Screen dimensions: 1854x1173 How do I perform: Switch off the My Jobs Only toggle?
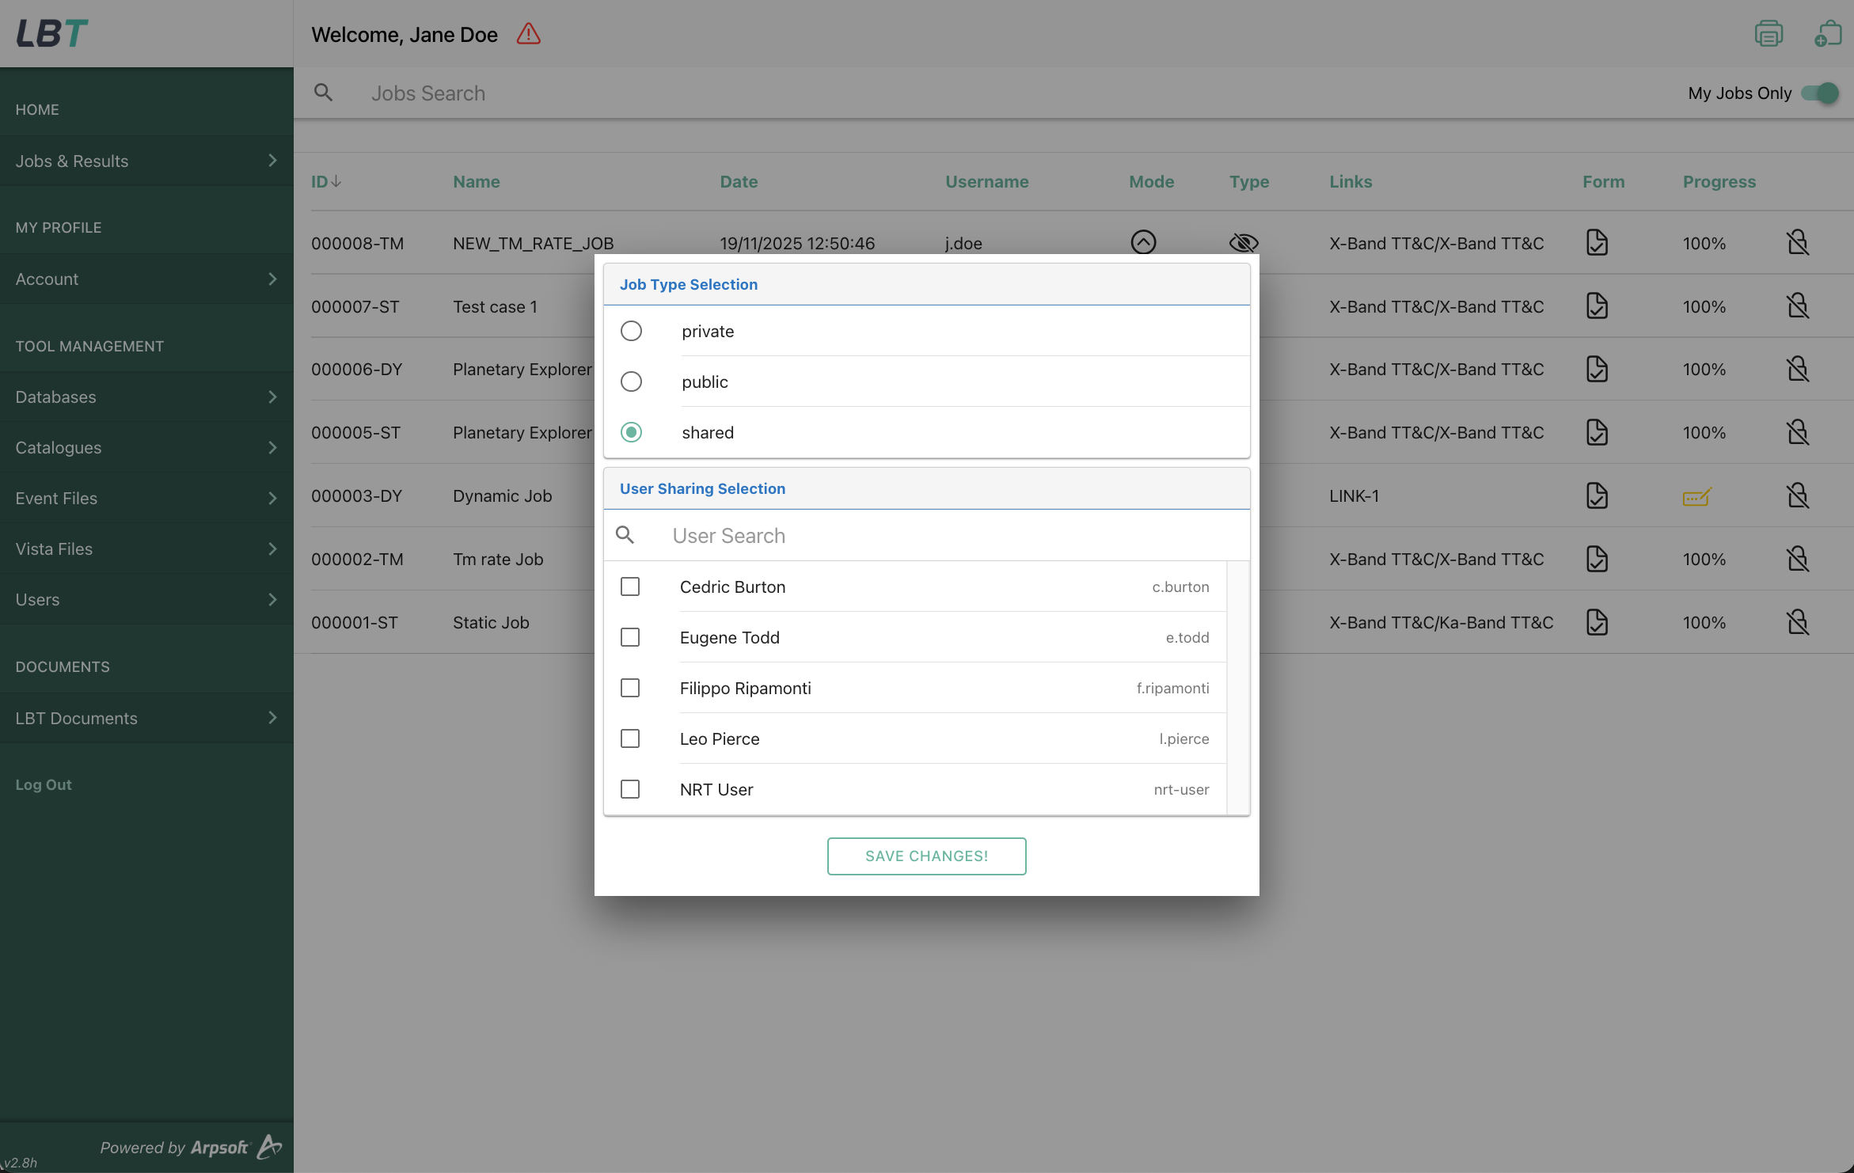1819,93
